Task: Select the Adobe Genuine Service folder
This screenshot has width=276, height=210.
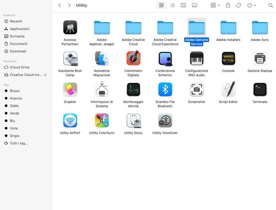Action: 197,28
